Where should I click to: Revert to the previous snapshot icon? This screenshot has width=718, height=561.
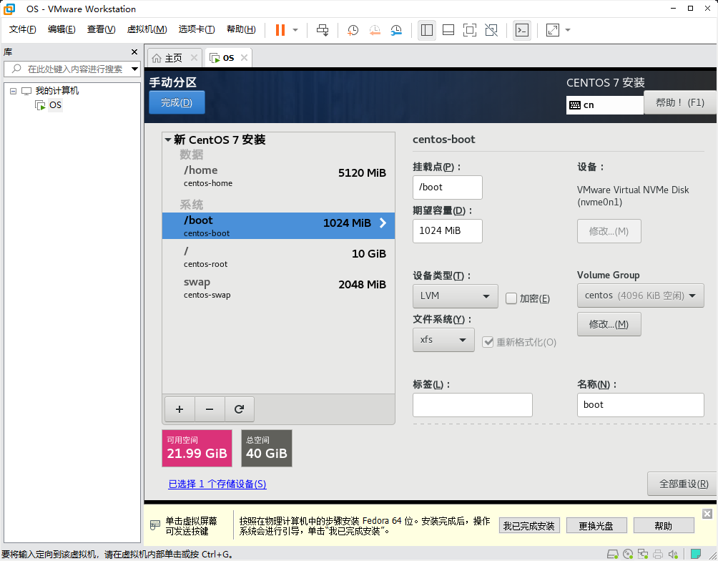tap(375, 30)
